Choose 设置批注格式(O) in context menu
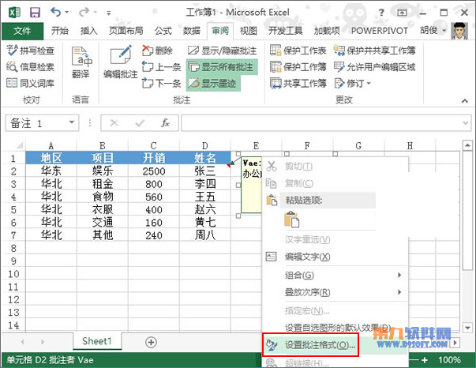 (x=335, y=345)
